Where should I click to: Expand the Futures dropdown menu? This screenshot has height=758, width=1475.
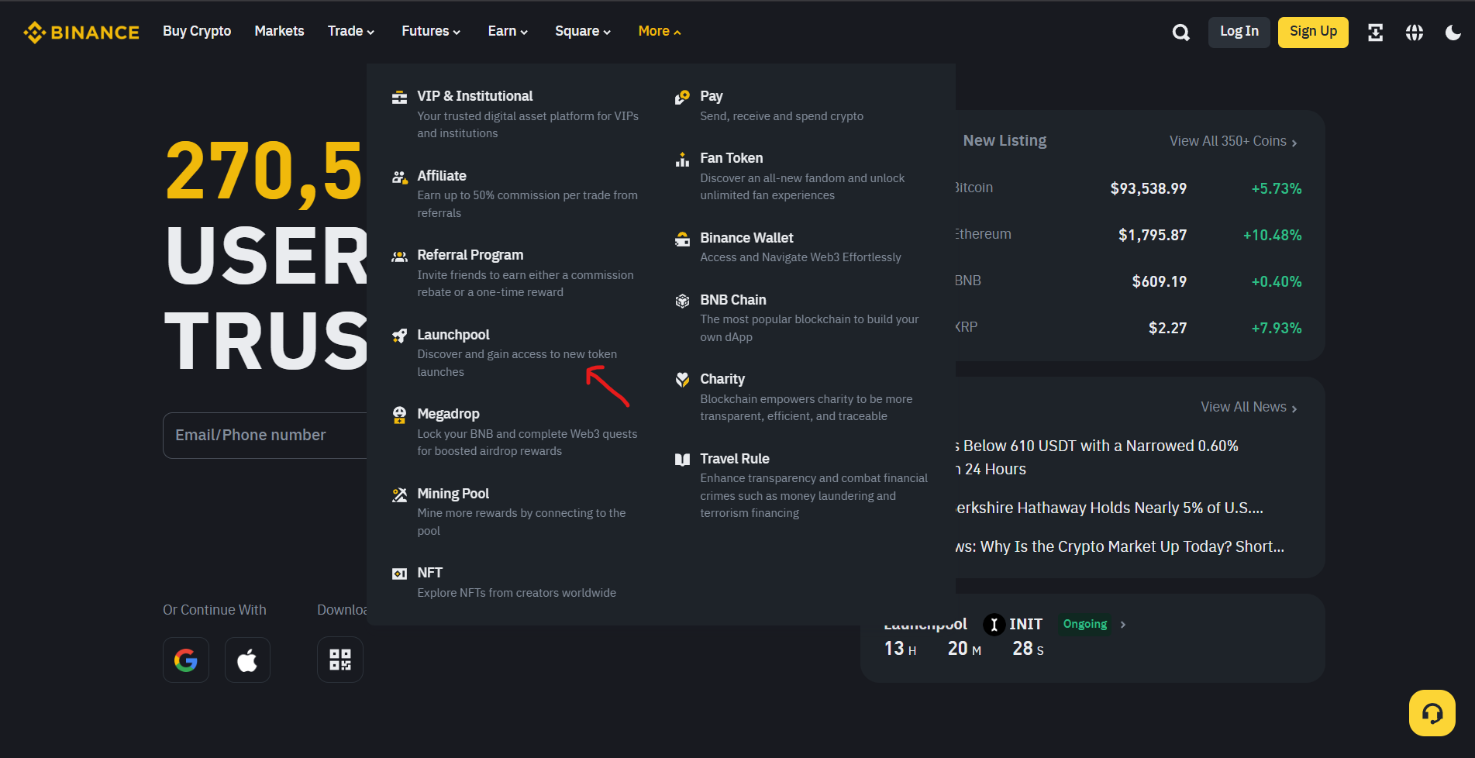[x=430, y=31]
